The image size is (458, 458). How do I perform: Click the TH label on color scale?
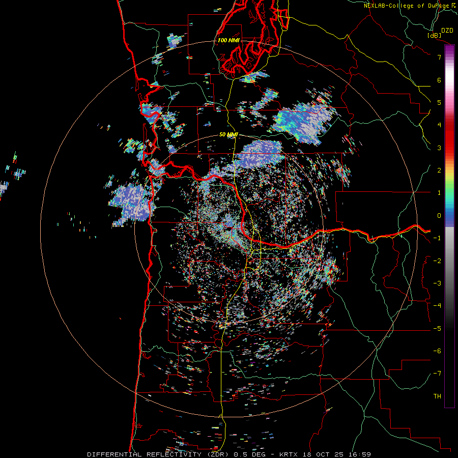point(437,396)
